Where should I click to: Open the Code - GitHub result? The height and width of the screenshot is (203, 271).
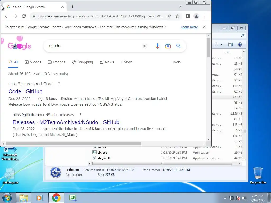pos(25,91)
